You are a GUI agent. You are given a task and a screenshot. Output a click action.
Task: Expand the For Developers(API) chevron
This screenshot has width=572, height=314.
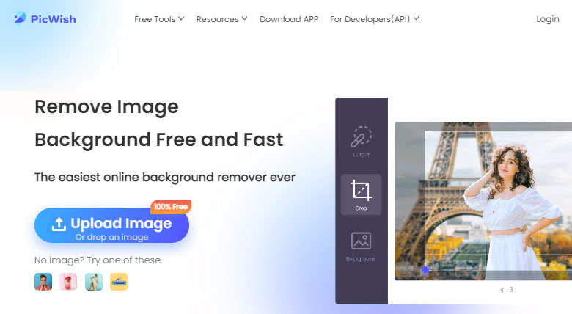point(416,18)
